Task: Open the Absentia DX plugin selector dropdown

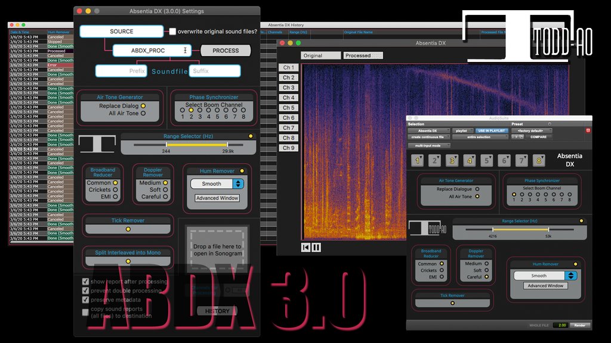Action: [x=430, y=130]
